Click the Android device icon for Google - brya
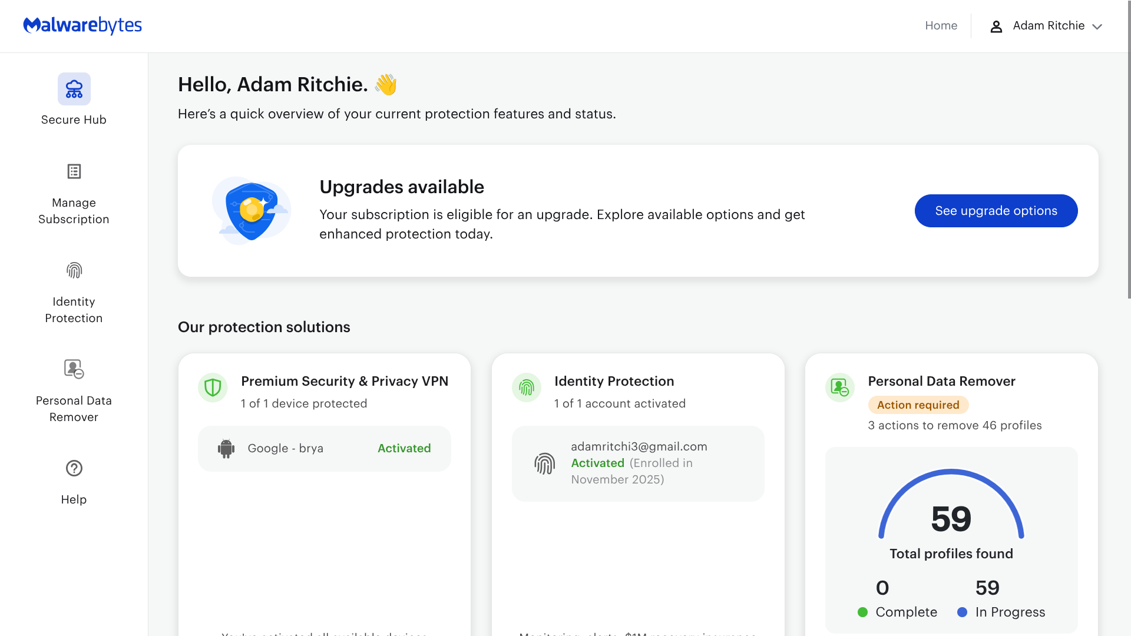This screenshot has height=636, width=1131. pos(226,449)
